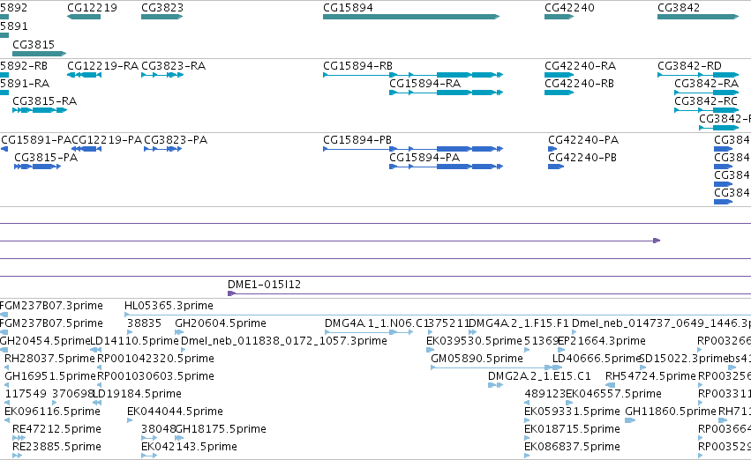Click EST EK044044.5prime
The width and height of the screenshot is (751, 460).
pos(176,412)
